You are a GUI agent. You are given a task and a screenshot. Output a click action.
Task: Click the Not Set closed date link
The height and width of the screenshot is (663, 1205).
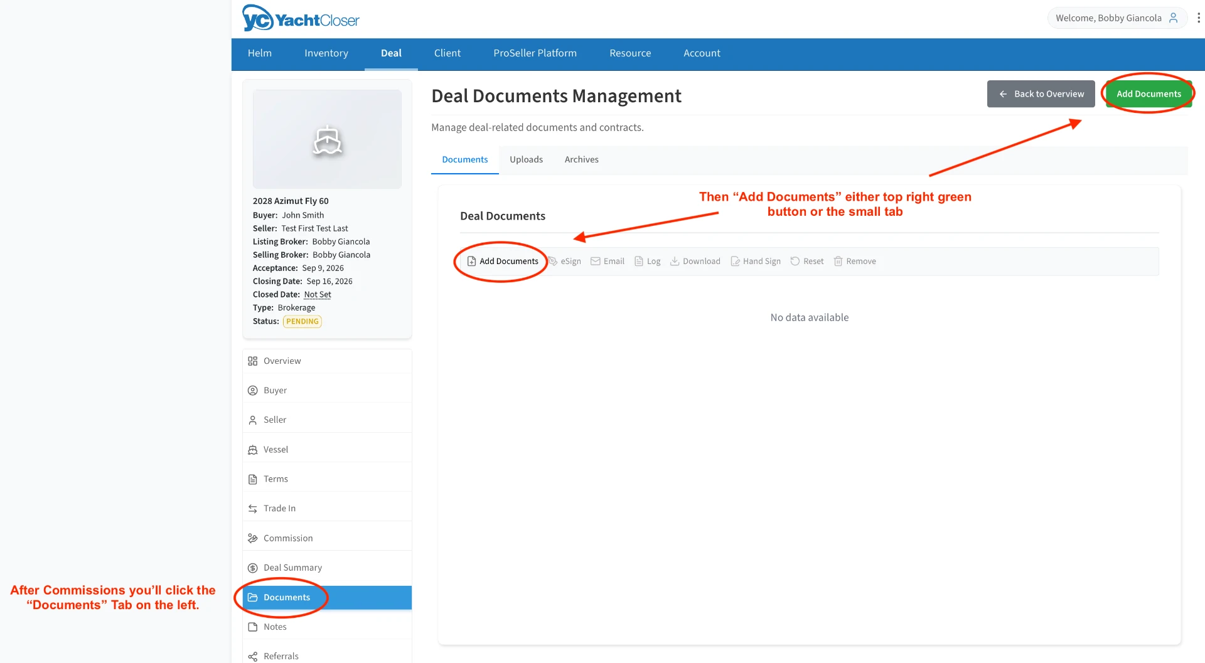[x=318, y=295]
